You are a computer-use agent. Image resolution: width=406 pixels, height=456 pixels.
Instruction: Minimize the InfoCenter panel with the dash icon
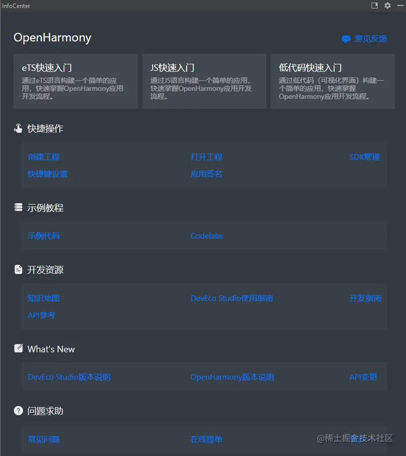[401, 5]
